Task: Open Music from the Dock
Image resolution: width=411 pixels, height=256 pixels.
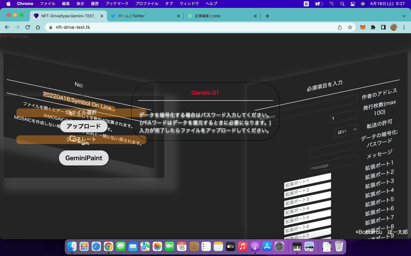Action: pyautogui.click(x=242, y=246)
